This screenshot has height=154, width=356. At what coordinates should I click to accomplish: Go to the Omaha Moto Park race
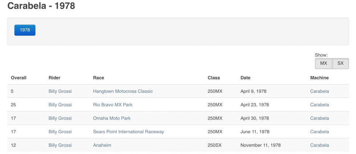click(x=112, y=118)
